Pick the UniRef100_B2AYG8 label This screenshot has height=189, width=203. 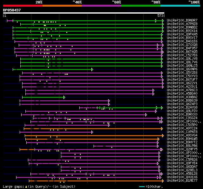(182, 108)
